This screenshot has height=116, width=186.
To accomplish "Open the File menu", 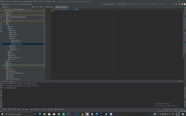I will coord(4,1).
